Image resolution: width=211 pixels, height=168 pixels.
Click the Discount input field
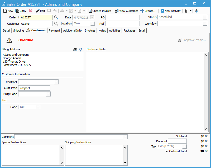(177, 141)
